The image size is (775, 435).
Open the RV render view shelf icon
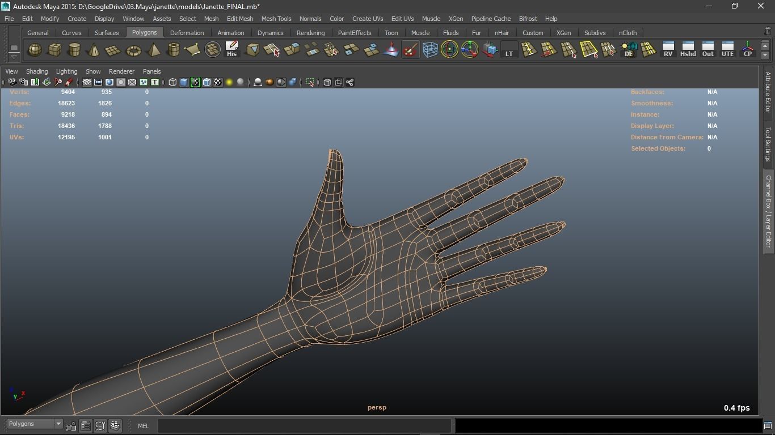click(x=668, y=50)
